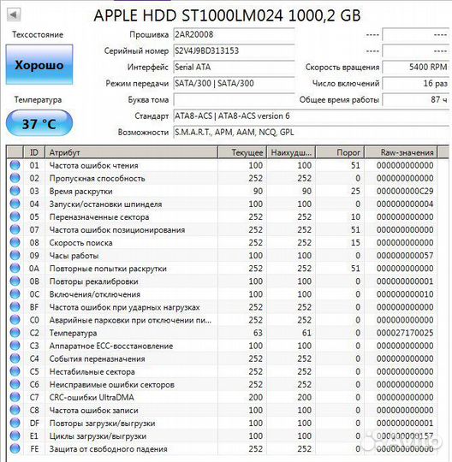
Task: Select attribute text Частота ошибок чтения
Action: (x=94, y=166)
